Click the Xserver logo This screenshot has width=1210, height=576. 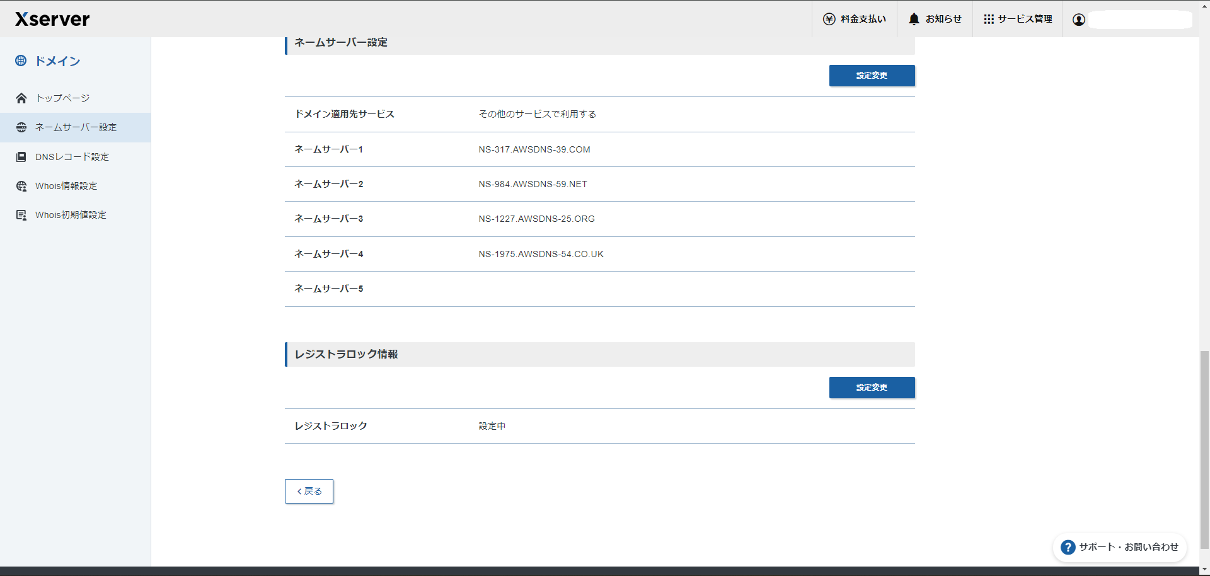pos(52,19)
